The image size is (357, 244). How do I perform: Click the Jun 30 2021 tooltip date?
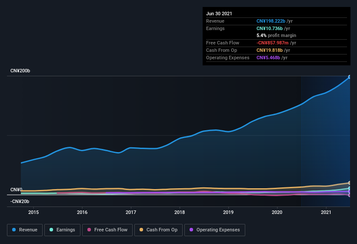coord(219,14)
